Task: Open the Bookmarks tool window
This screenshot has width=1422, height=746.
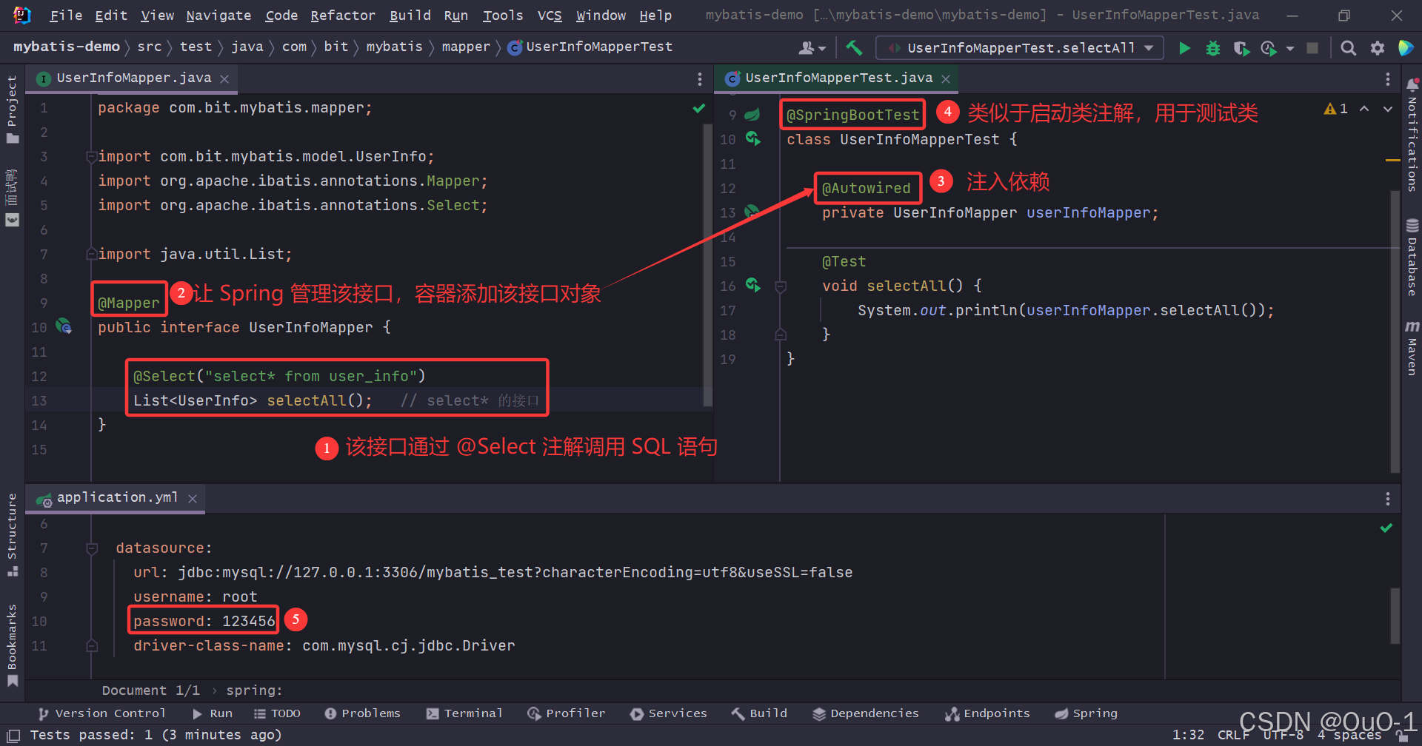Action: coord(12,645)
